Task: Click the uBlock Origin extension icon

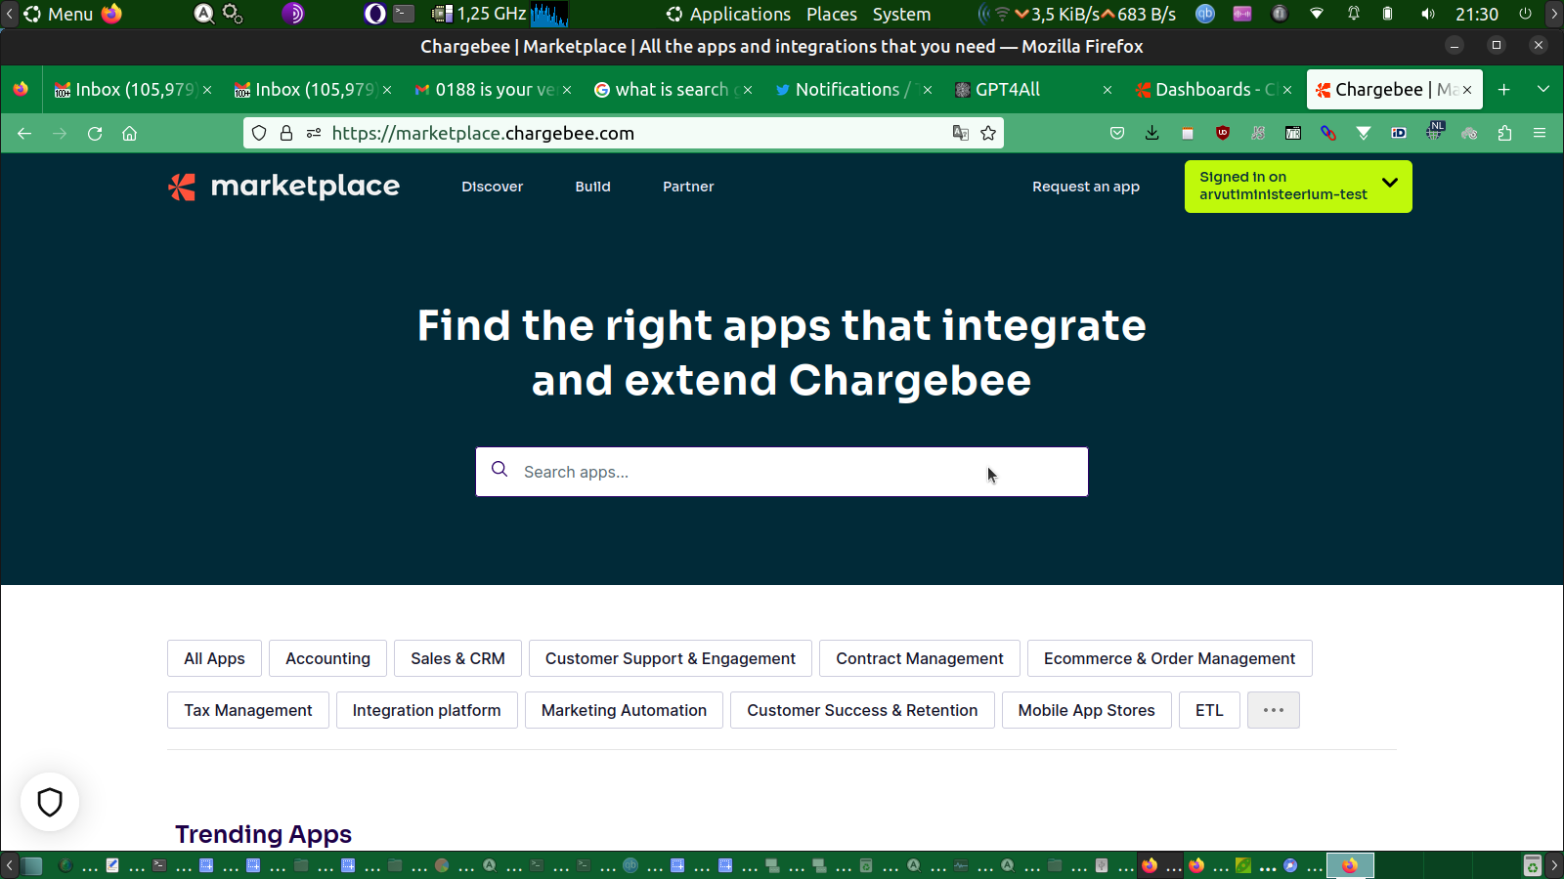Action: (x=1222, y=134)
